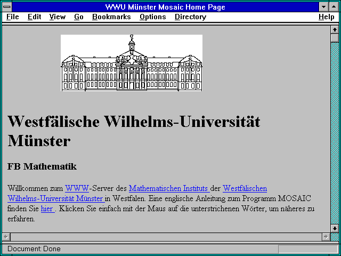Click the horizontal scrollbar left arrow

tap(6, 237)
